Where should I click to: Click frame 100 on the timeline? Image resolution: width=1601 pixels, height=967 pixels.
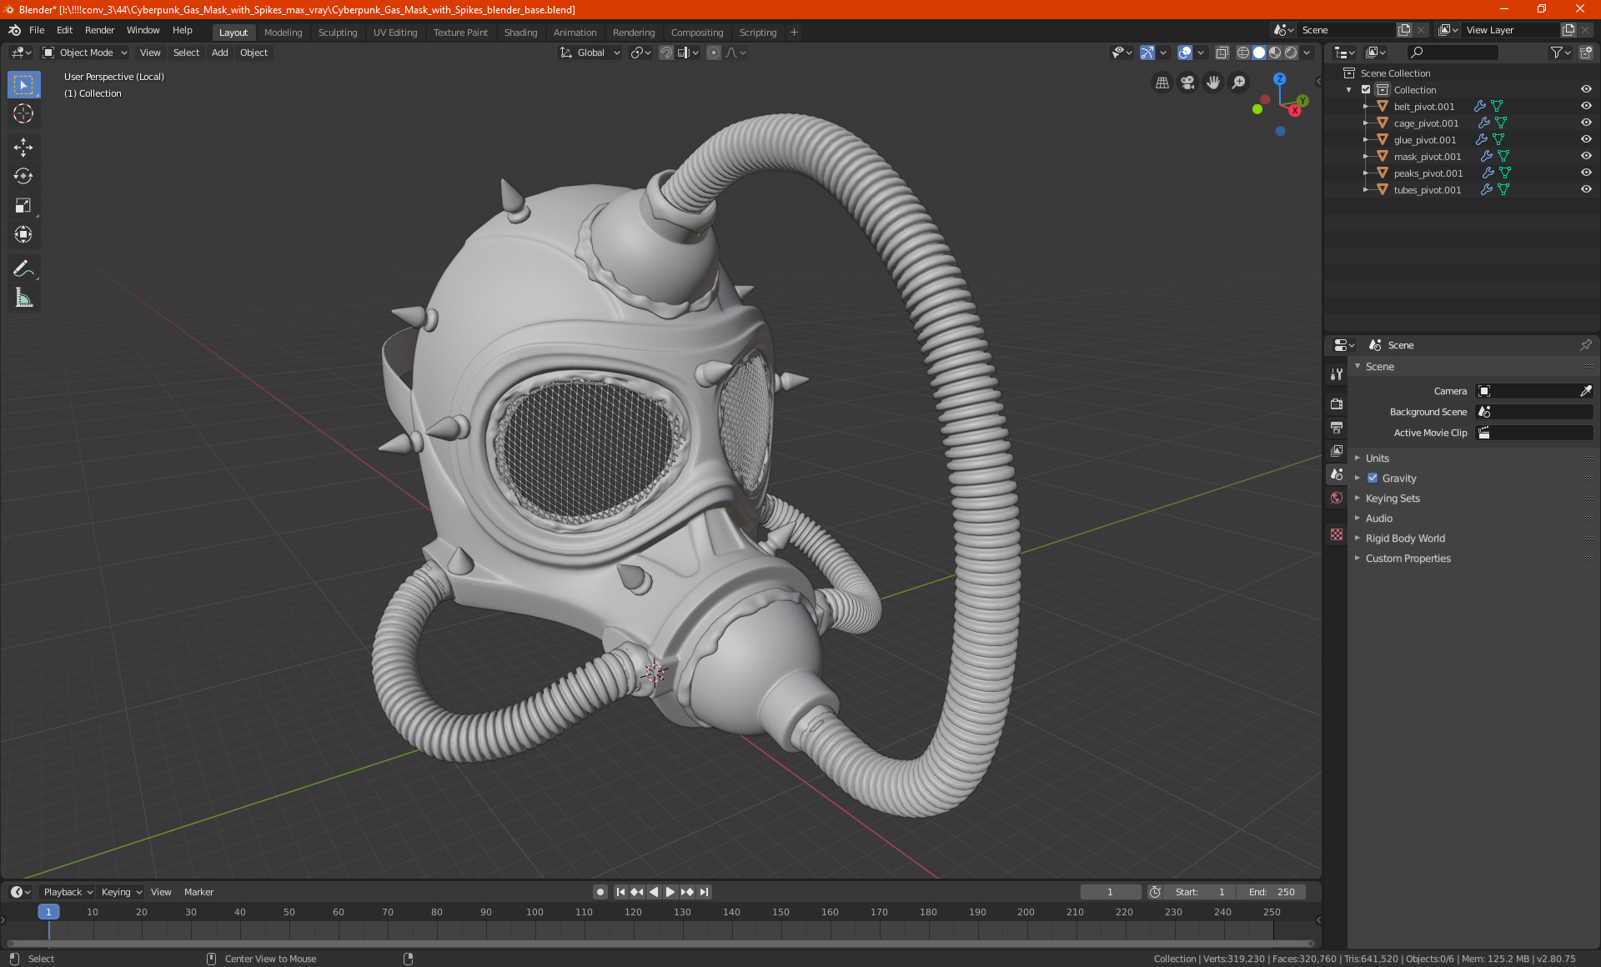coord(535,912)
